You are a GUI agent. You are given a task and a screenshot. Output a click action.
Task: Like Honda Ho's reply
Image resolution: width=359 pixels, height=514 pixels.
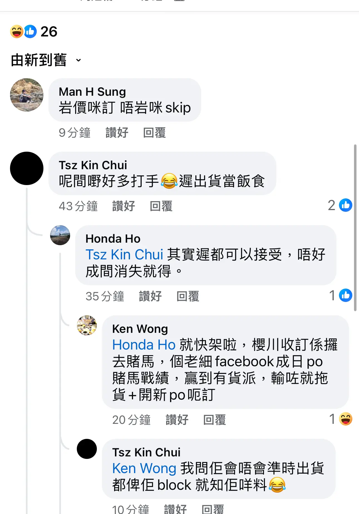[x=150, y=296]
